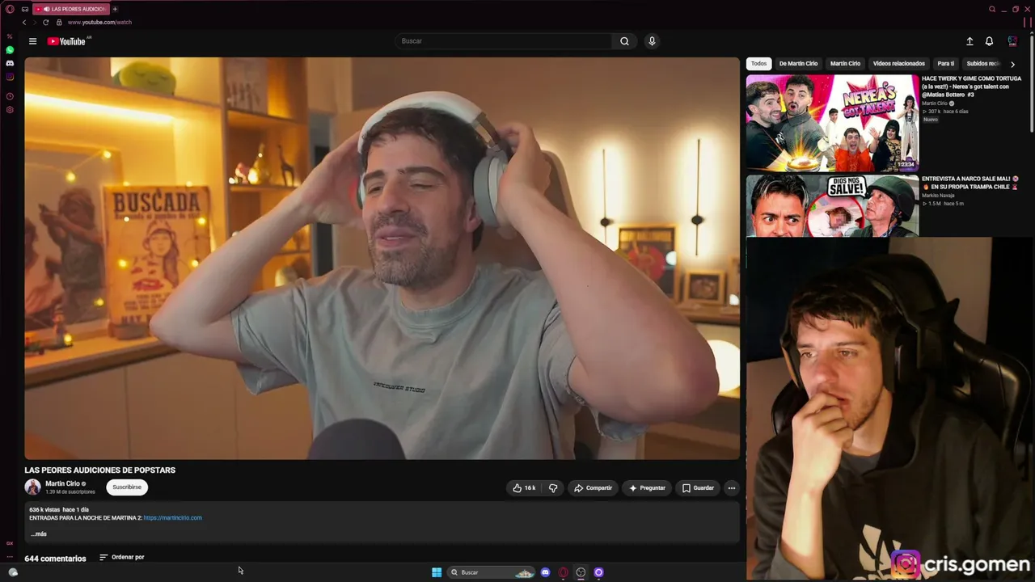Click the 644 comentarios heading
1035x582 pixels.
pos(55,559)
